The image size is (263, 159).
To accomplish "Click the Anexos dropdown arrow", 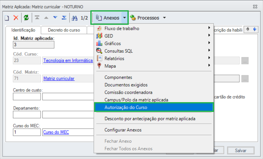I will (x=124, y=18).
